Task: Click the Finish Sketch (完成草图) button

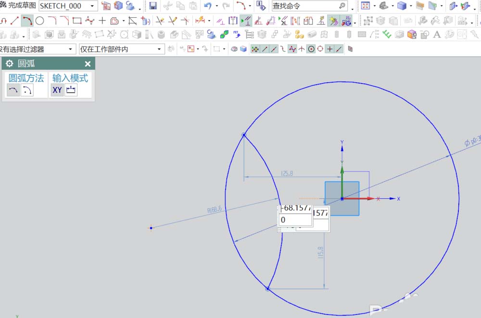Action: coord(18,5)
